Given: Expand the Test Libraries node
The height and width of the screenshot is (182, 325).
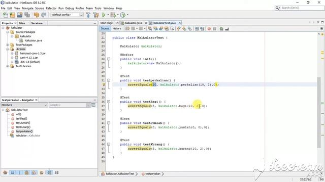Looking at the screenshot, I should pos(8,66).
